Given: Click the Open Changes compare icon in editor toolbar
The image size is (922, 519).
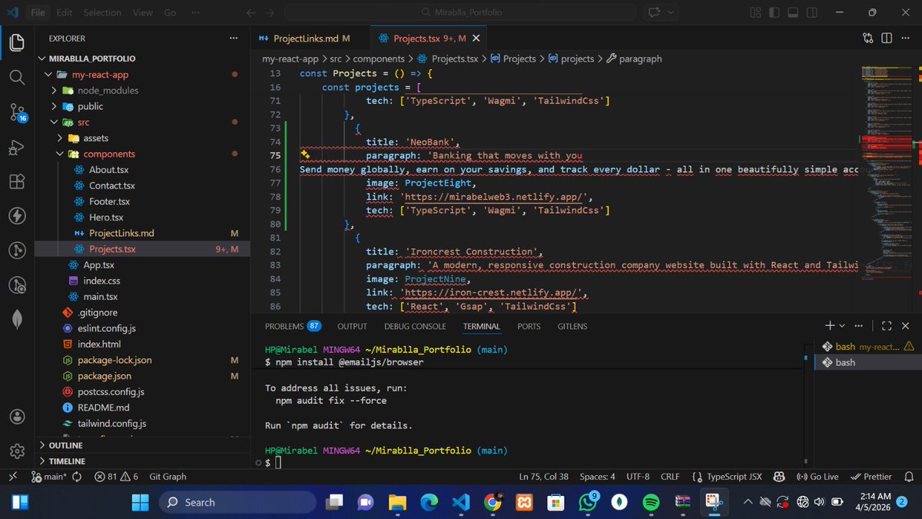Looking at the screenshot, I should tap(868, 38).
